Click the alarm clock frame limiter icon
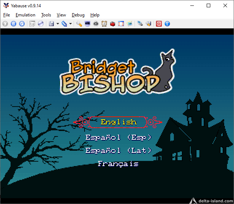Viewport: 234px width, 204px height. 104,24
